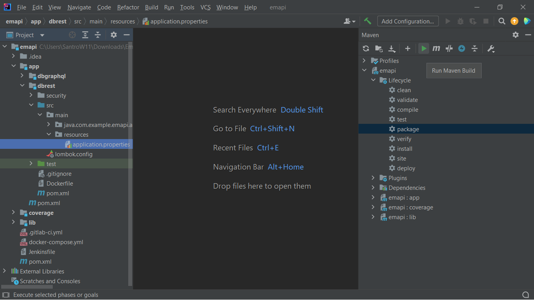
Task: Click the Debug bug icon in main toolbar
Action: click(x=461, y=21)
